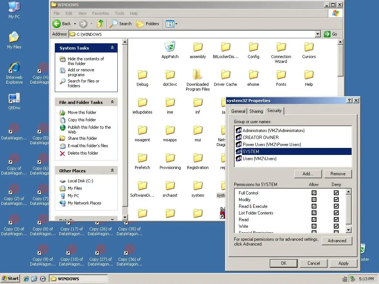Select the QtEmu desktop icon
Image resolution: width=379 pixels, height=284 pixels.
(14, 101)
